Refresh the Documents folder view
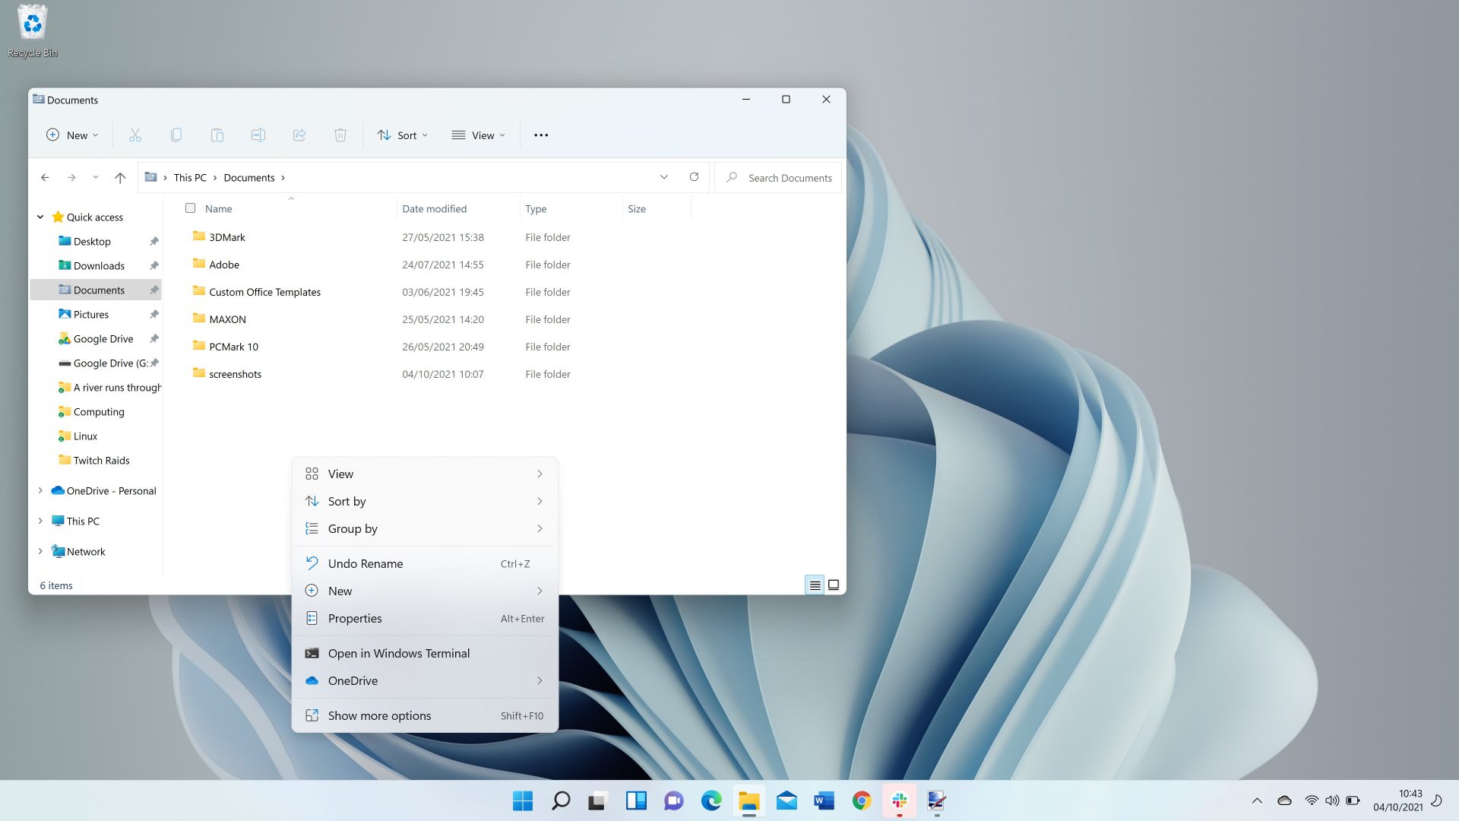Viewport: 1459px width, 821px height. coord(694,176)
